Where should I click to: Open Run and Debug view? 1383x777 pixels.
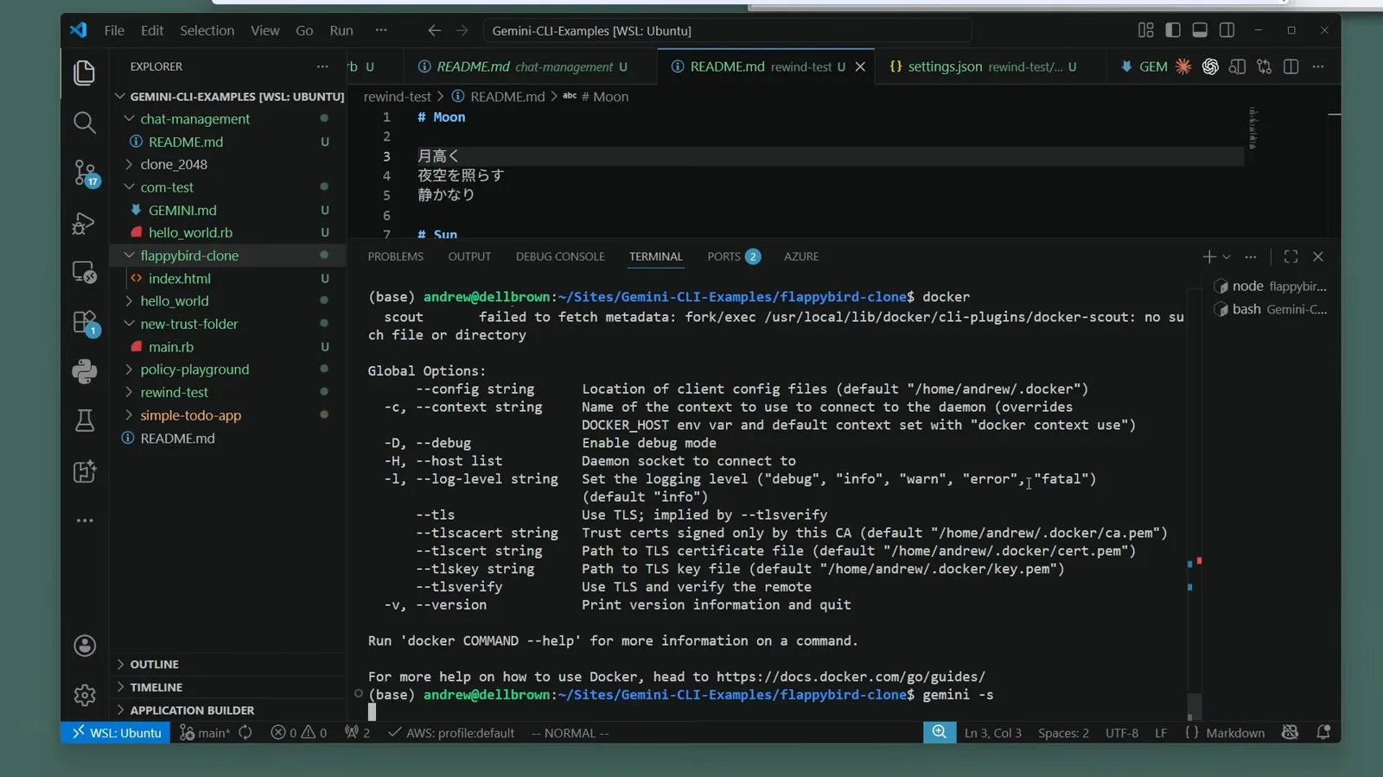[84, 224]
